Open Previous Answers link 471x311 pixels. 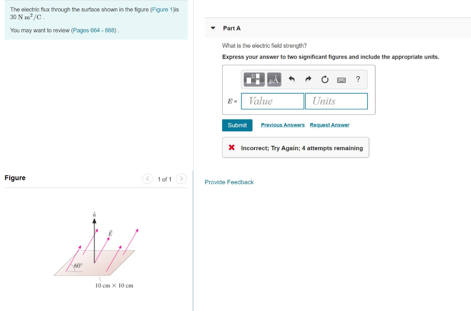pyautogui.click(x=283, y=125)
